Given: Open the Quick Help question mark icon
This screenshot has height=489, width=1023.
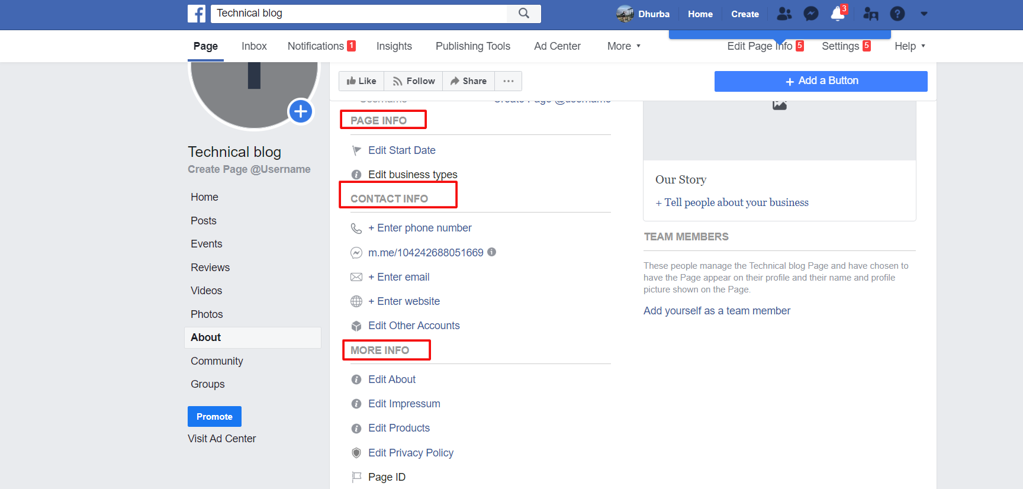Looking at the screenshot, I should click(897, 14).
